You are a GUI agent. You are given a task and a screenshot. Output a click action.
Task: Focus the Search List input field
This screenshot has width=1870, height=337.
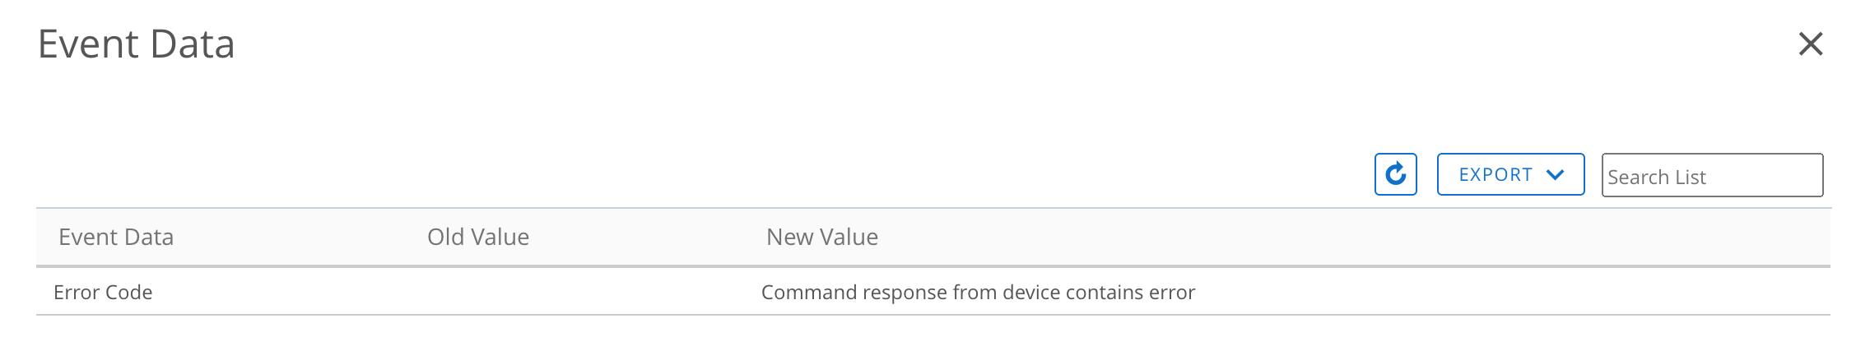pyautogui.click(x=1712, y=175)
